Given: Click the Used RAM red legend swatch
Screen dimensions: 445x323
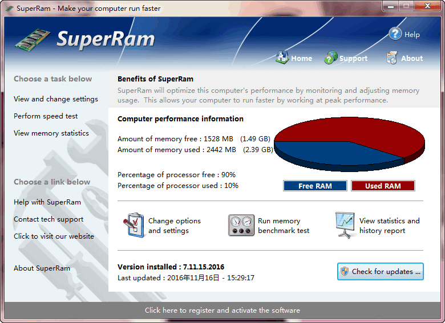Looking at the screenshot, I should [x=383, y=186].
